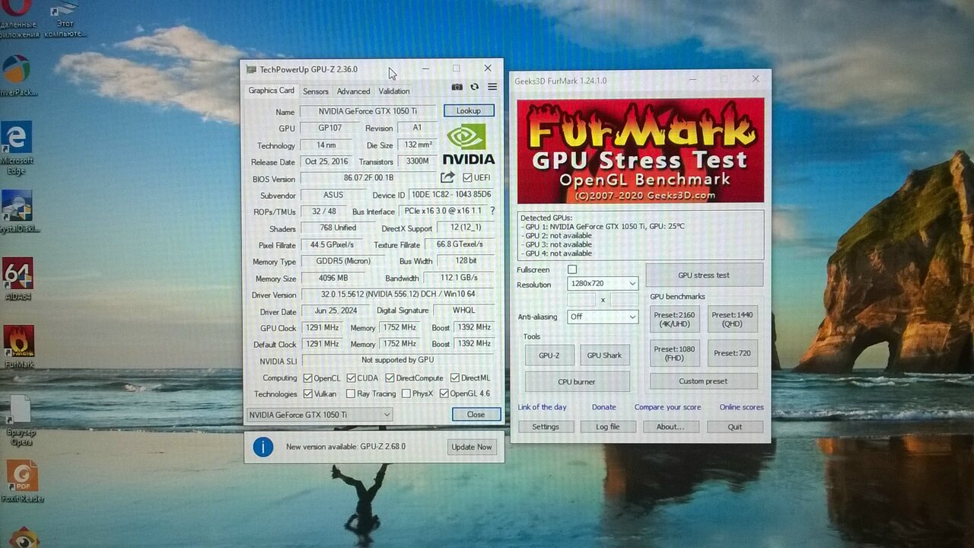Open the GPU selection dropdown in GPU-Z
Image resolution: width=974 pixels, height=548 pixels.
pos(320,415)
